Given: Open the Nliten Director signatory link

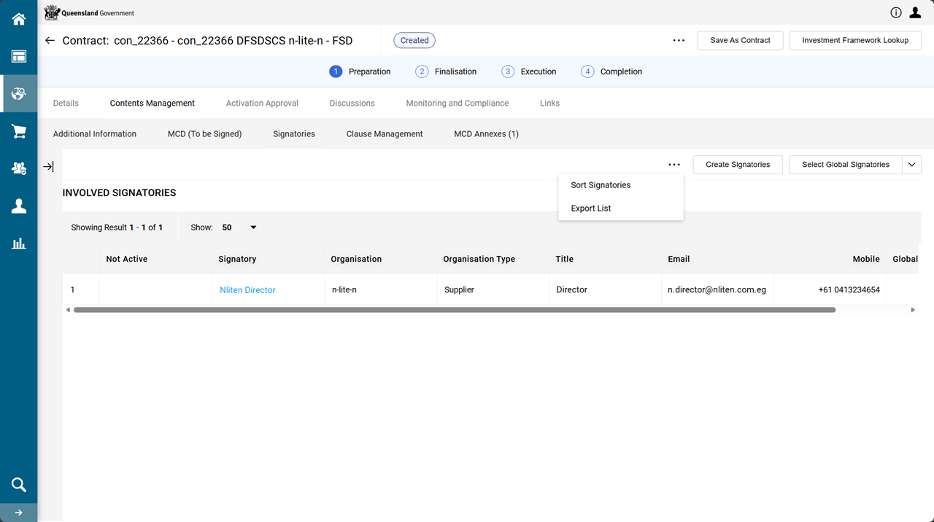Looking at the screenshot, I should (x=247, y=290).
